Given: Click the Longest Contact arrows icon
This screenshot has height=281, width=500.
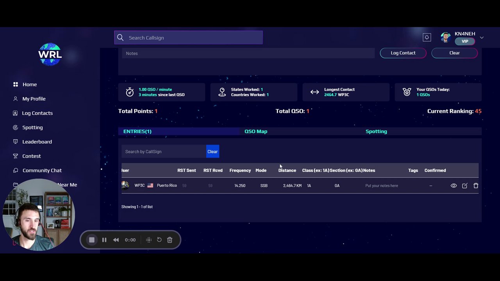Looking at the screenshot, I should [314, 92].
